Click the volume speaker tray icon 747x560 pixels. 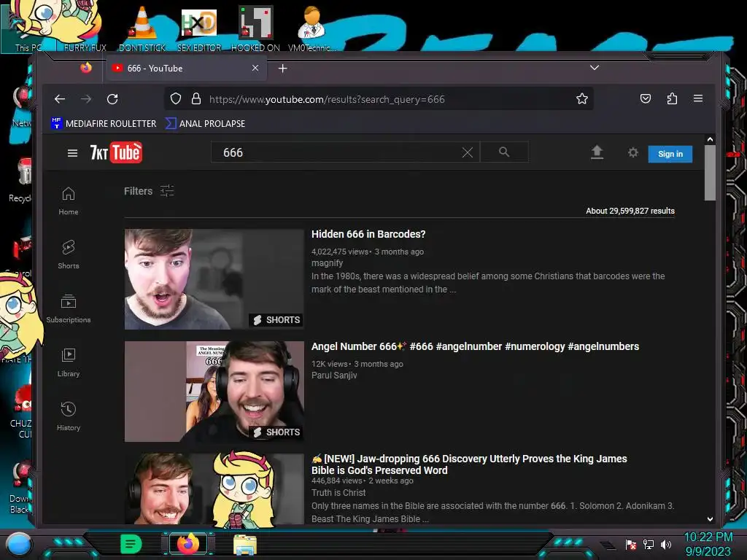point(665,544)
